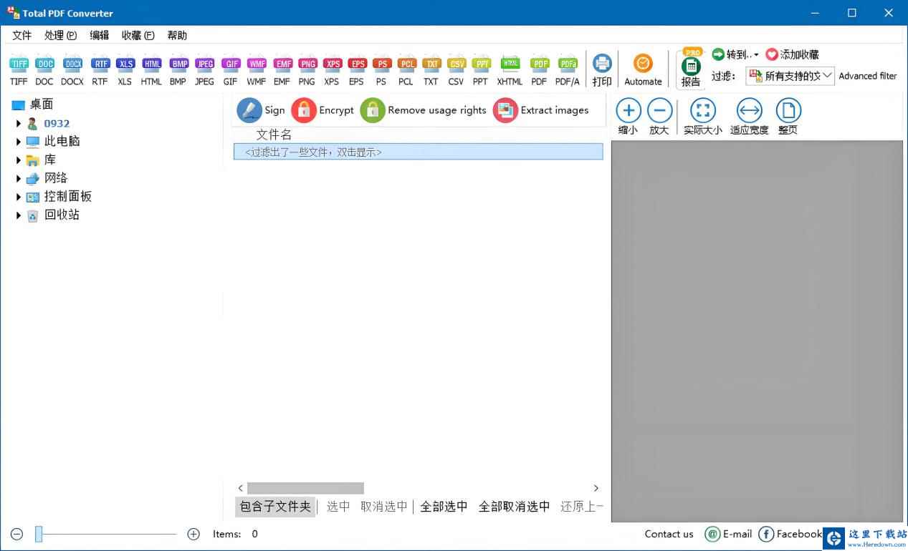Click the 缩小 preview zoom button
This screenshot has width=908, height=551.
pyautogui.click(x=629, y=117)
